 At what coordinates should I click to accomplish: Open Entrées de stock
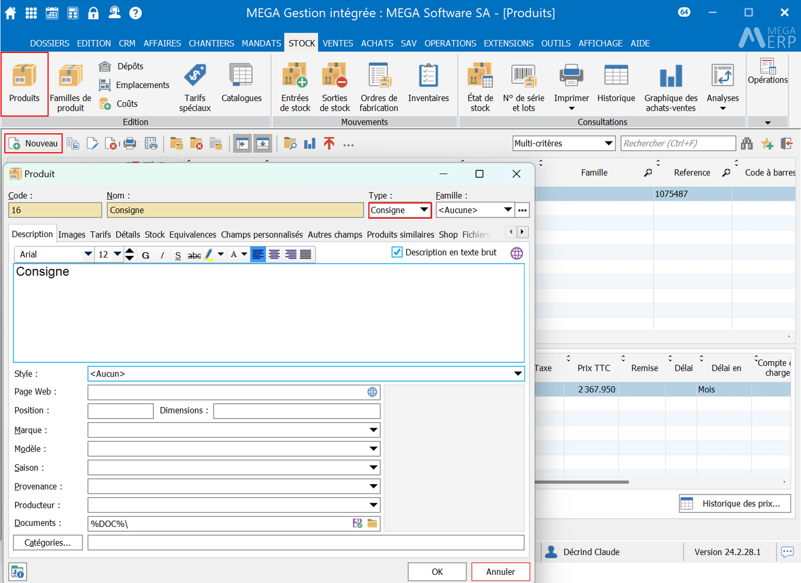[295, 87]
